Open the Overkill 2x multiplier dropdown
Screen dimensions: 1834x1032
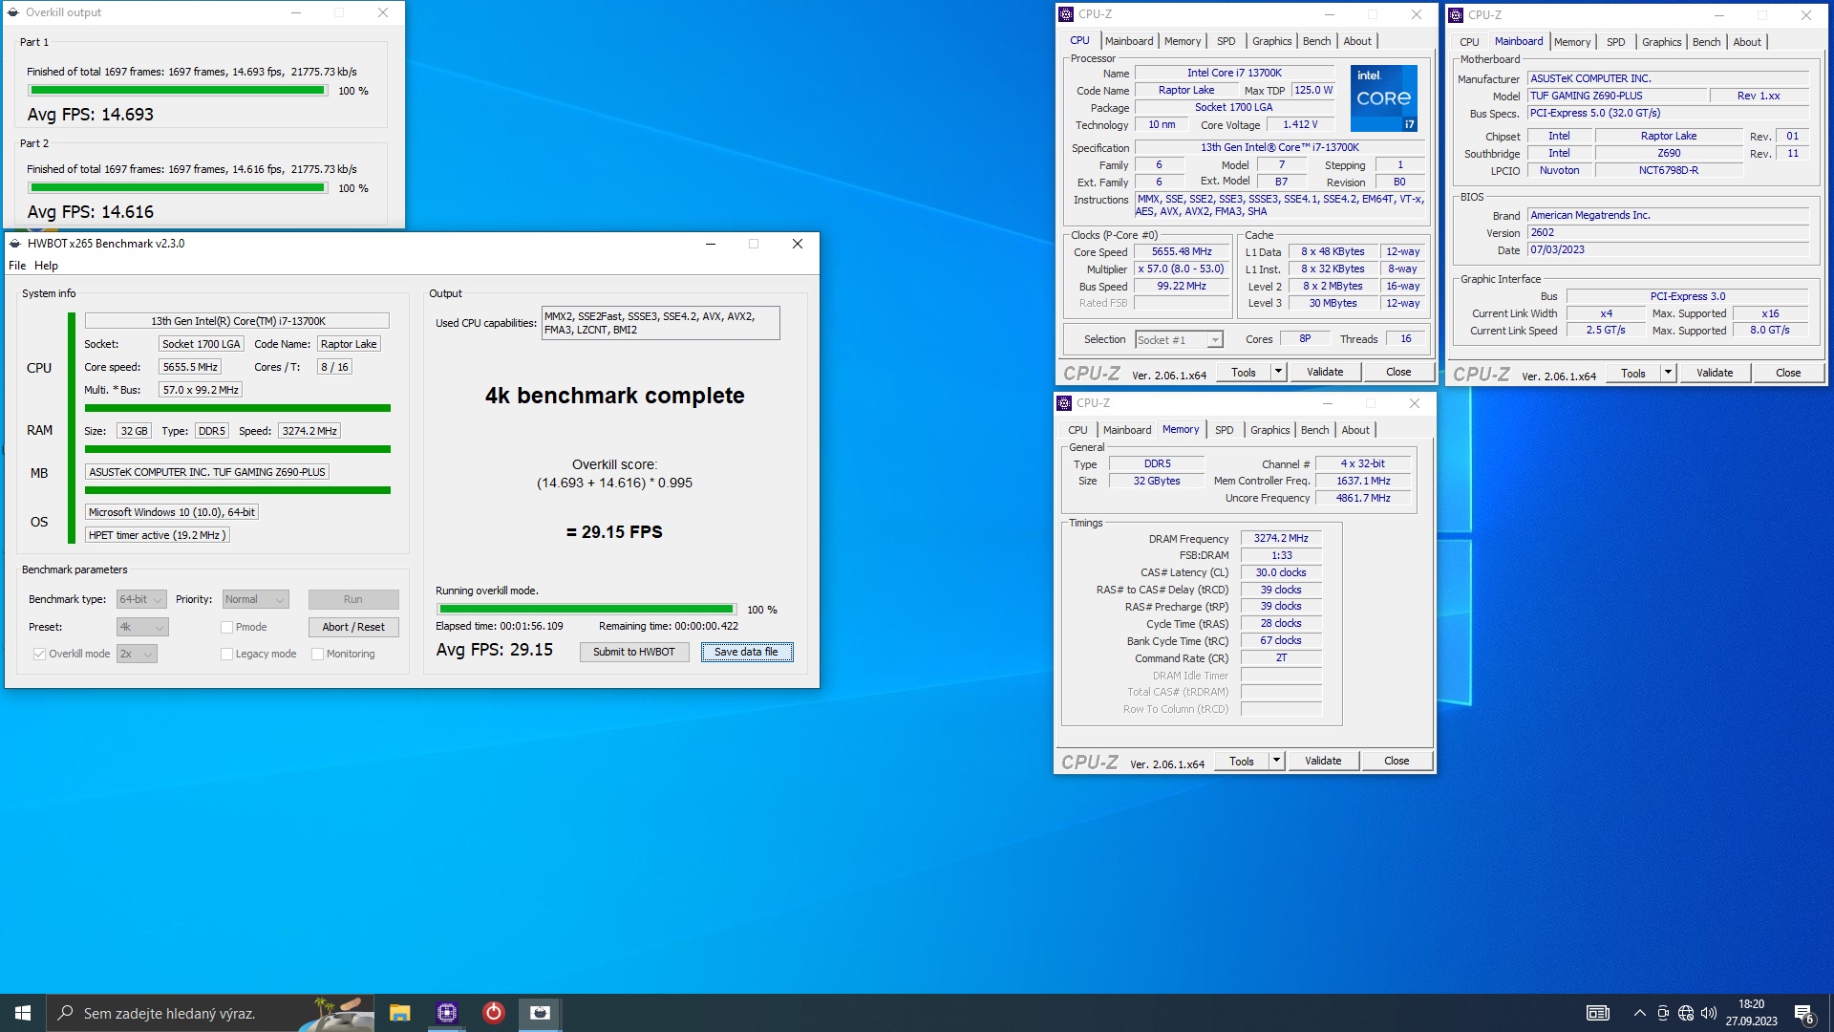pos(137,655)
